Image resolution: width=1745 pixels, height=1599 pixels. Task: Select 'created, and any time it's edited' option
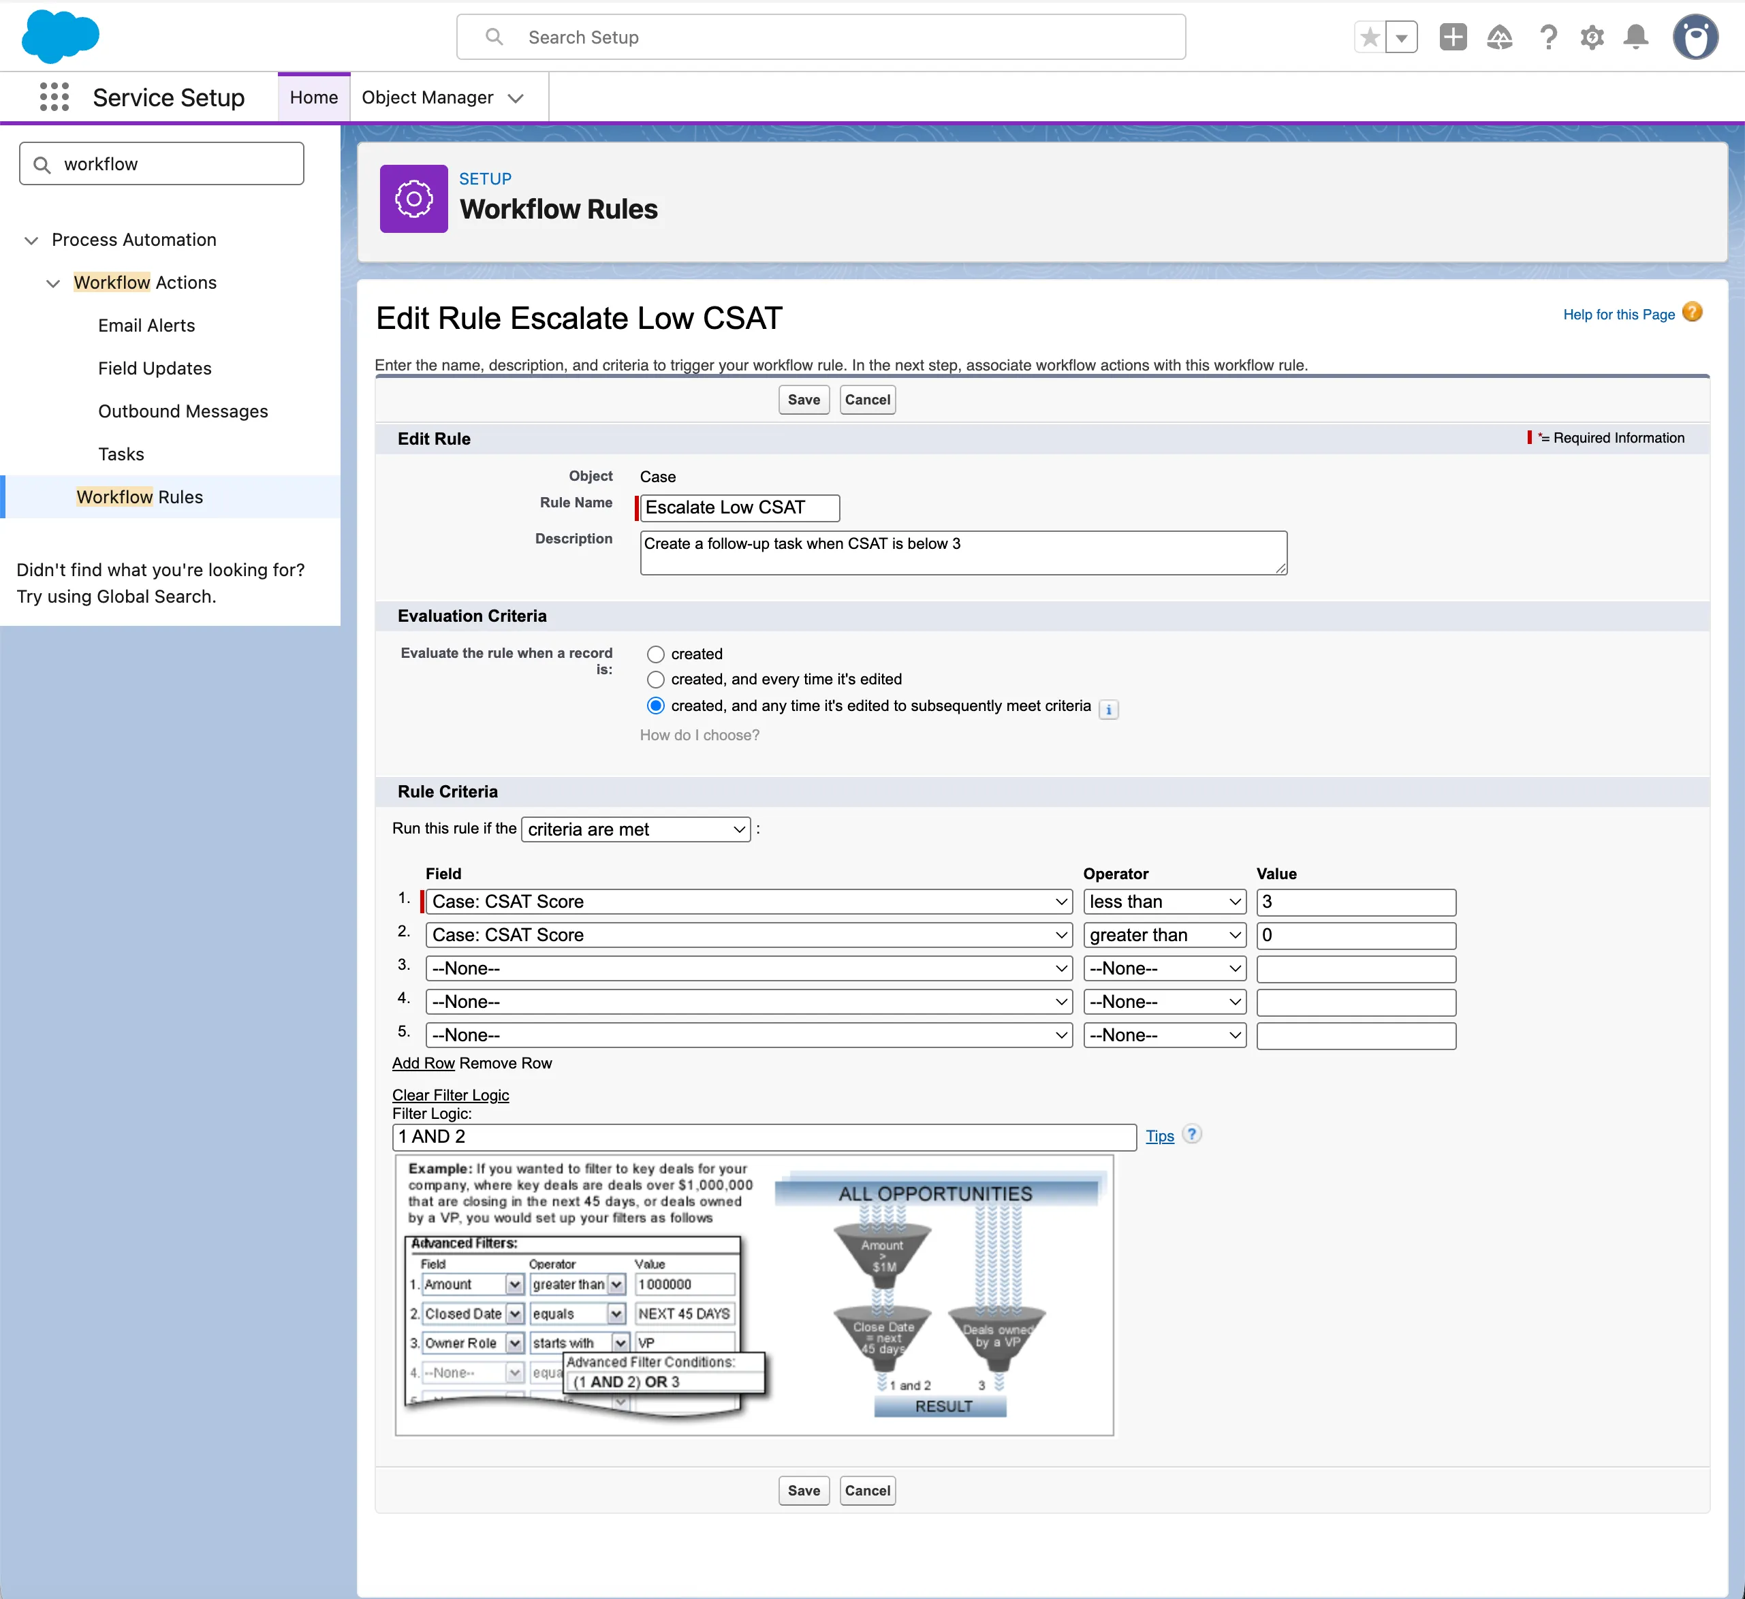coord(656,706)
